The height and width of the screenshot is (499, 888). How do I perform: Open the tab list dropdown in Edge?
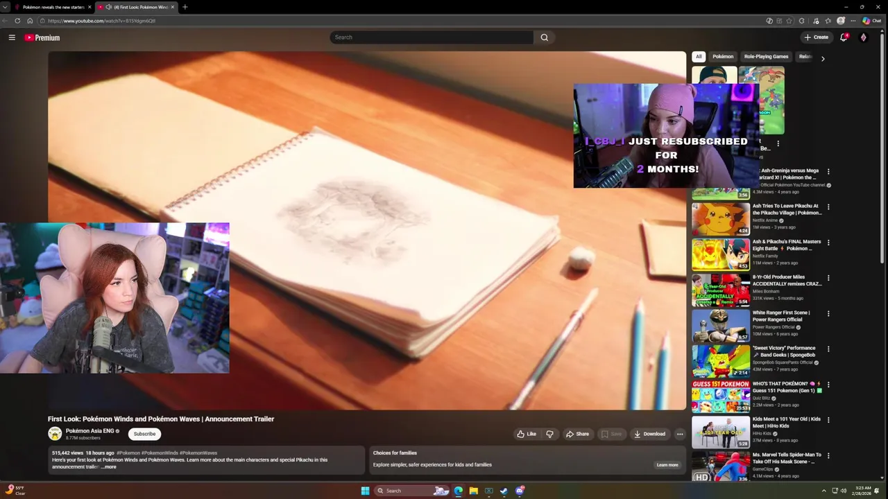coord(5,7)
